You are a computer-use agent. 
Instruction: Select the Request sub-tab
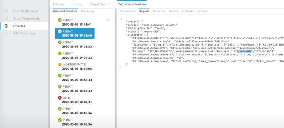click(x=144, y=11)
